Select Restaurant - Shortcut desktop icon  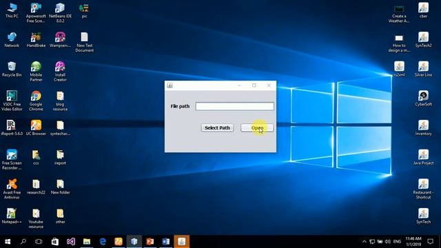pyautogui.click(x=423, y=189)
